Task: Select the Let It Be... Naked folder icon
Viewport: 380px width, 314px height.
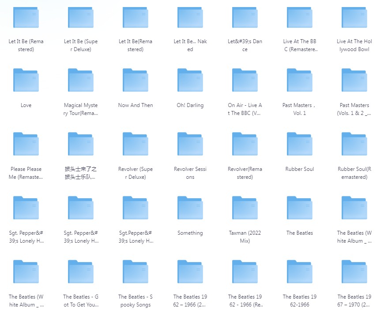Action: 190,18
